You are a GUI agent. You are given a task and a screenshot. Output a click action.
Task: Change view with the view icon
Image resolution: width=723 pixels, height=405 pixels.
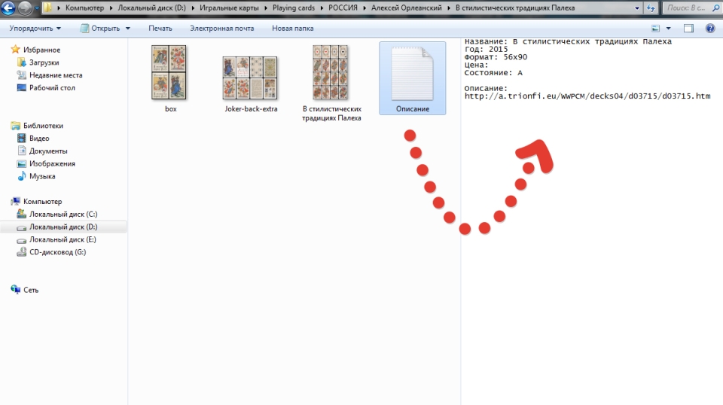[656, 29]
